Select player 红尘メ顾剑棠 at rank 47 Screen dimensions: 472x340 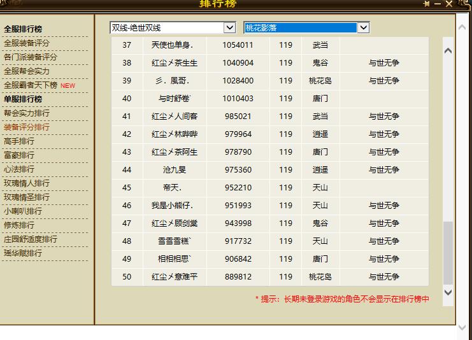pos(175,223)
